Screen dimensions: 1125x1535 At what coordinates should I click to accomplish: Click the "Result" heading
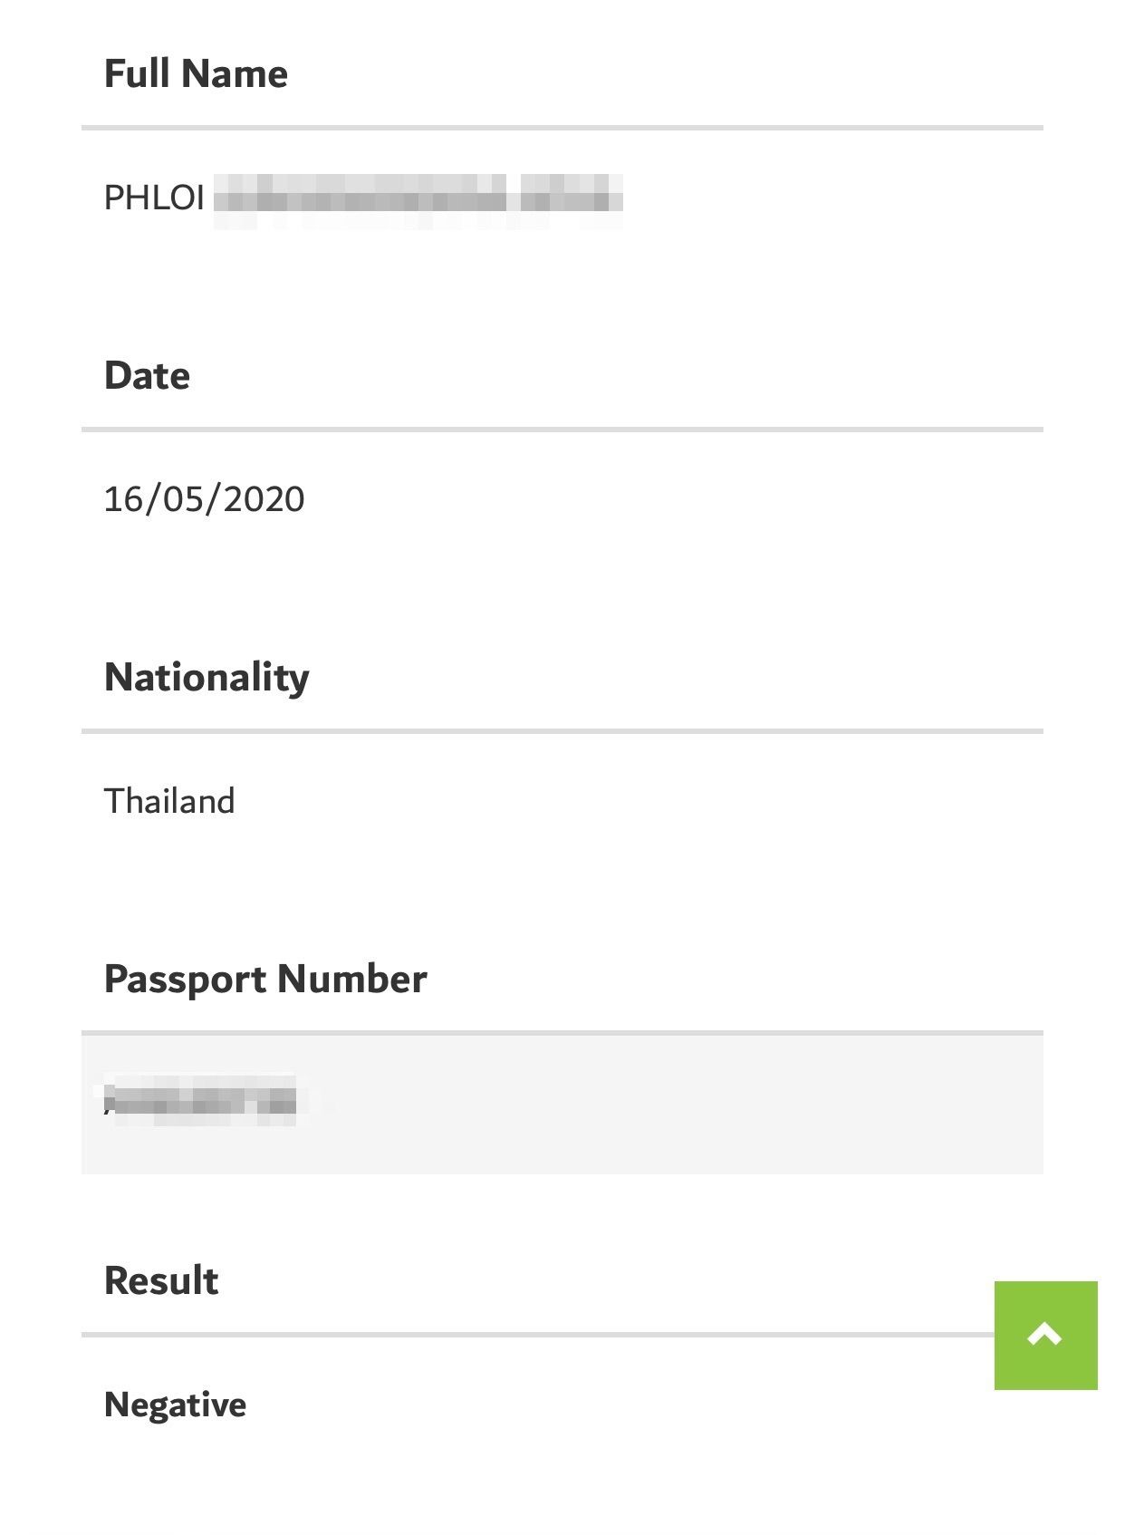pyautogui.click(x=161, y=1281)
